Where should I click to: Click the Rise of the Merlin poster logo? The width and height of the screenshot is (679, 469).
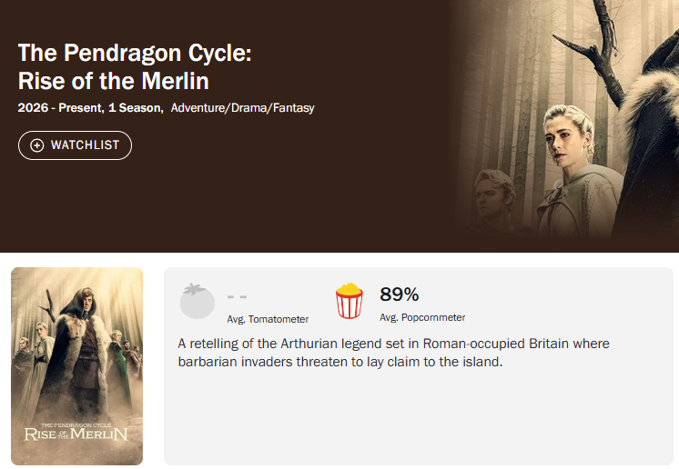coord(76,429)
